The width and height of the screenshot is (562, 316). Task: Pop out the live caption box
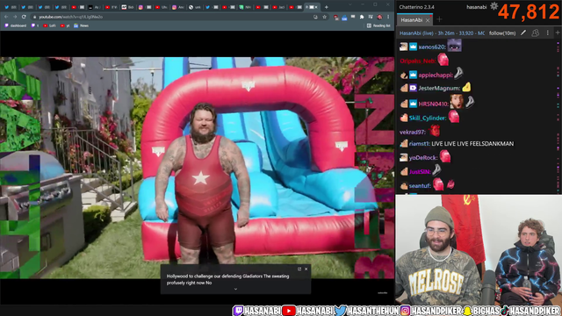[x=299, y=269]
